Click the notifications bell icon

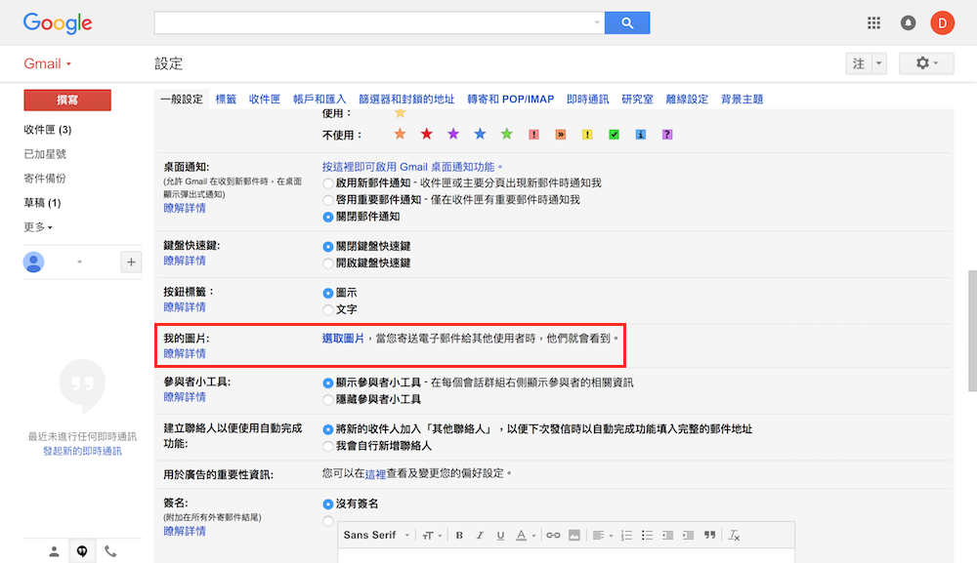pos(908,22)
